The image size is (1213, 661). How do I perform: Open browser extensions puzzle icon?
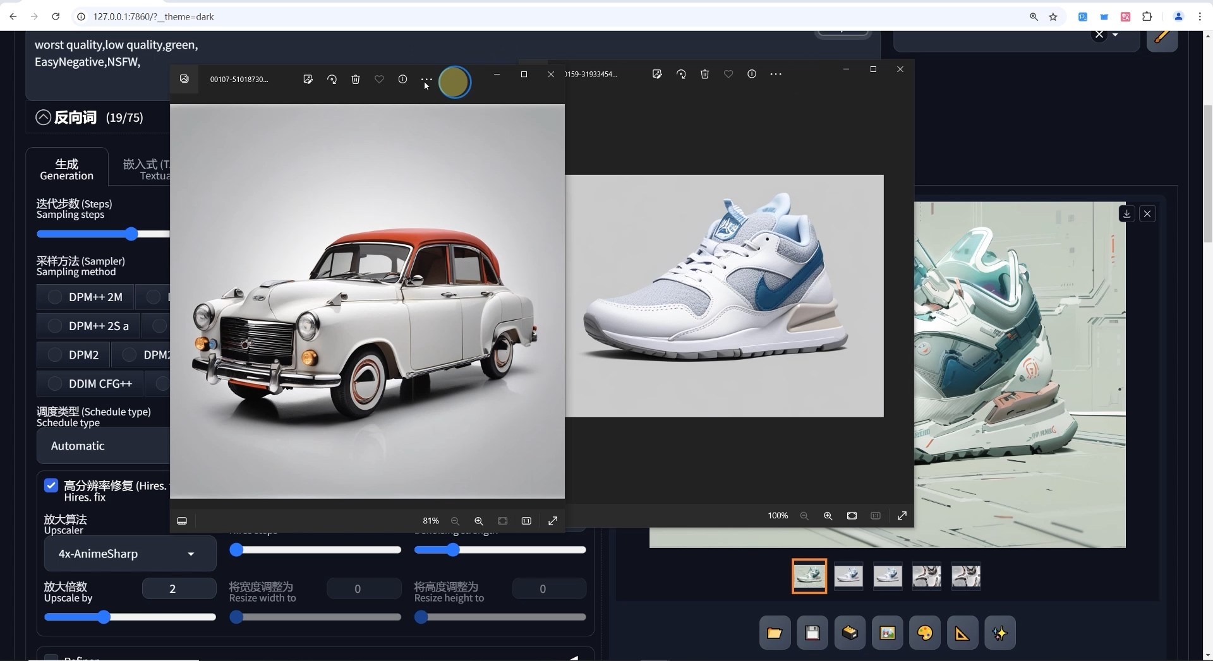1147,17
